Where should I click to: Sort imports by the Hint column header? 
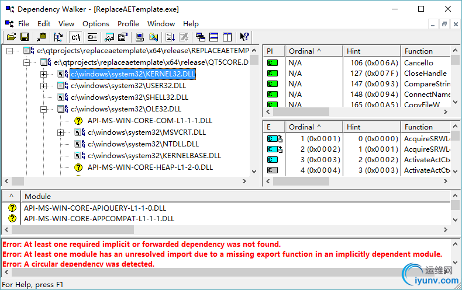coord(372,51)
